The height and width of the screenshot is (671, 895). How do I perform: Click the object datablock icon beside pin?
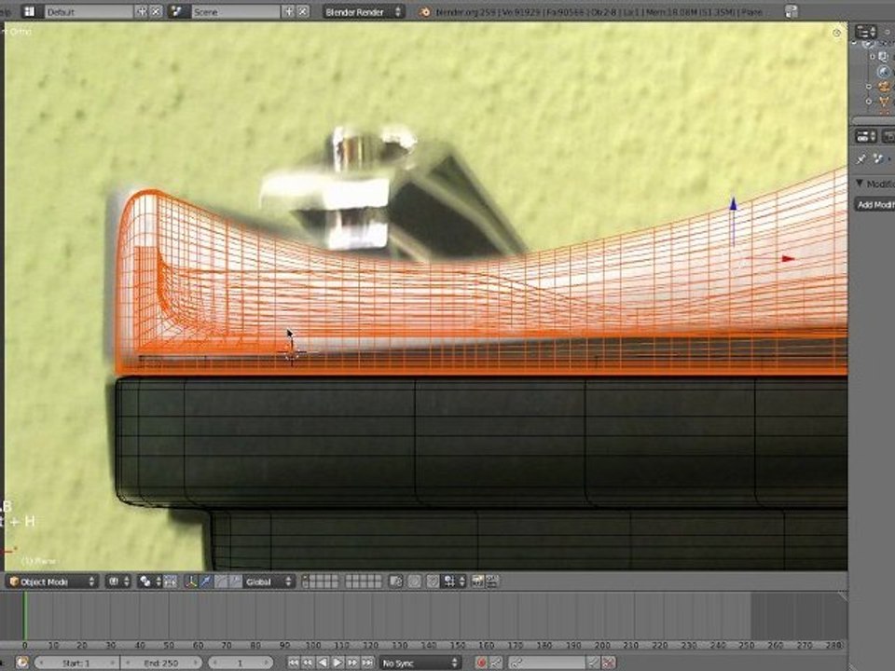tap(879, 158)
